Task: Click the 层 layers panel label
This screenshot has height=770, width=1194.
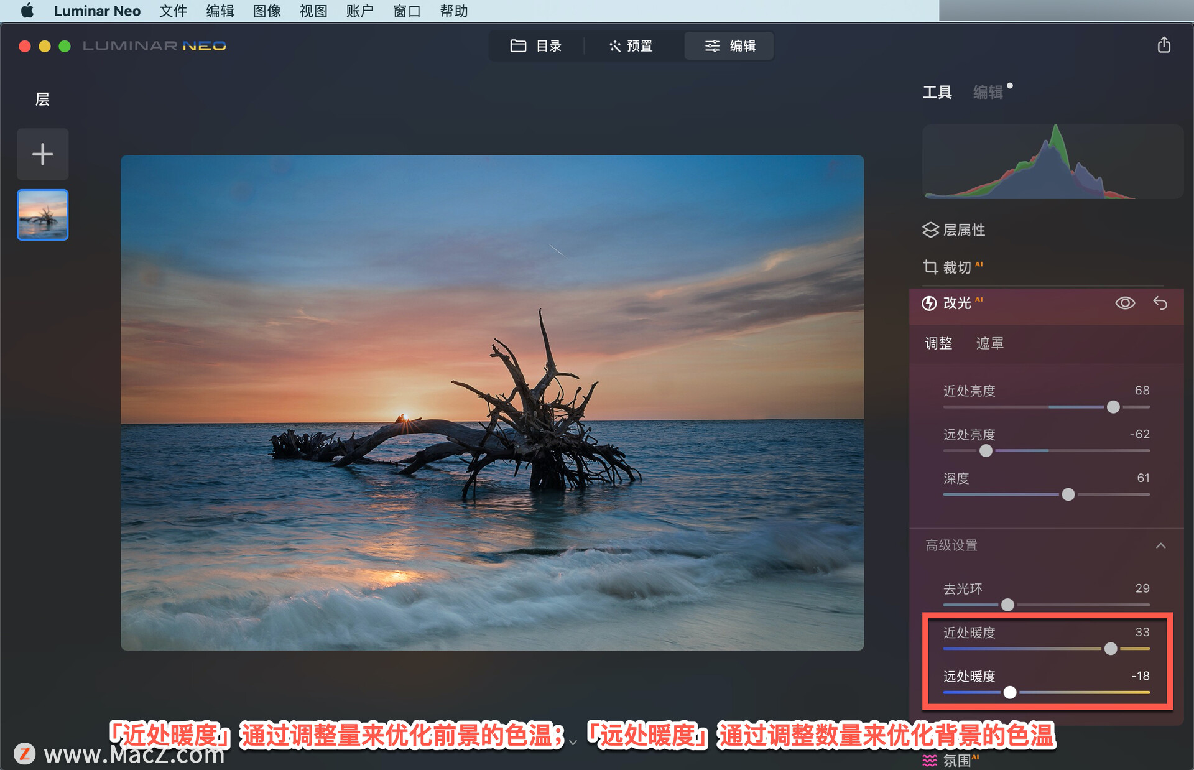Action: point(42,100)
